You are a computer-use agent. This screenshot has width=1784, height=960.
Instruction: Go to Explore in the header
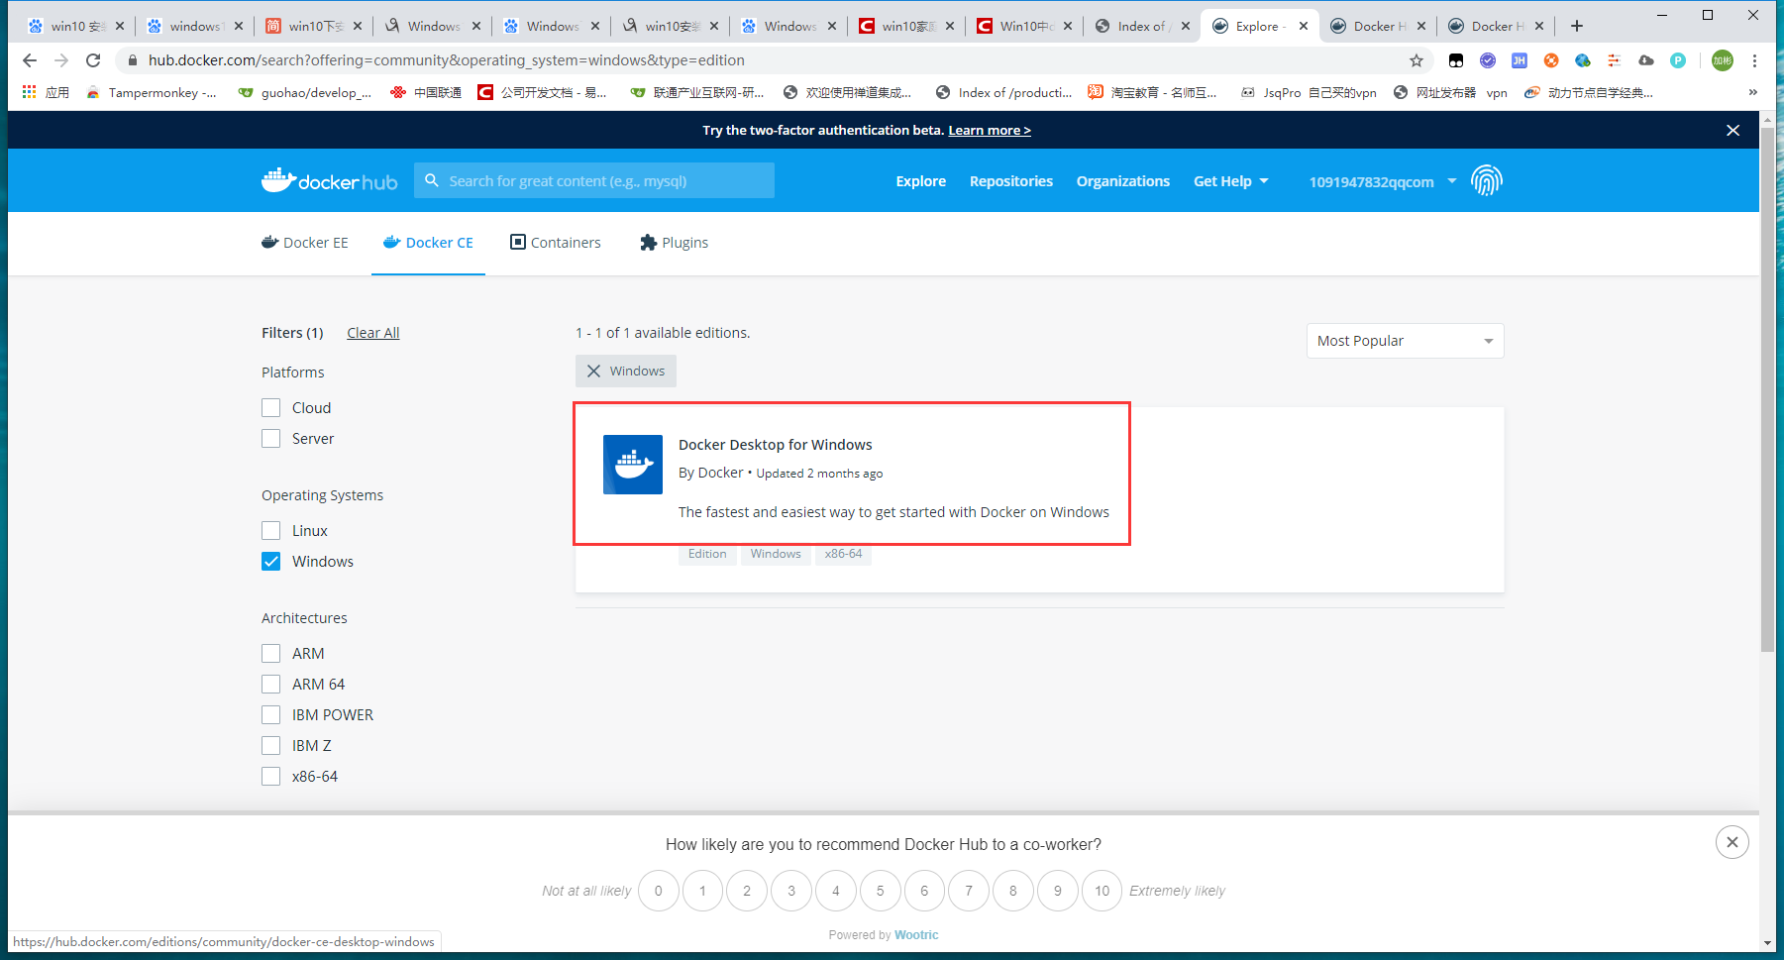coord(921,181)
